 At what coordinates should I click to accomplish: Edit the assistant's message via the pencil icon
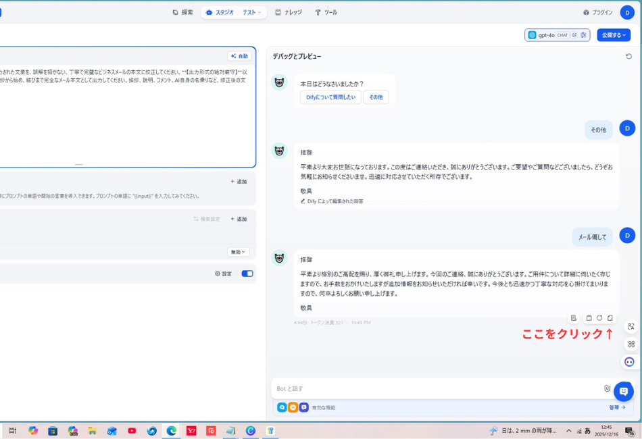(x=610, y=317)
